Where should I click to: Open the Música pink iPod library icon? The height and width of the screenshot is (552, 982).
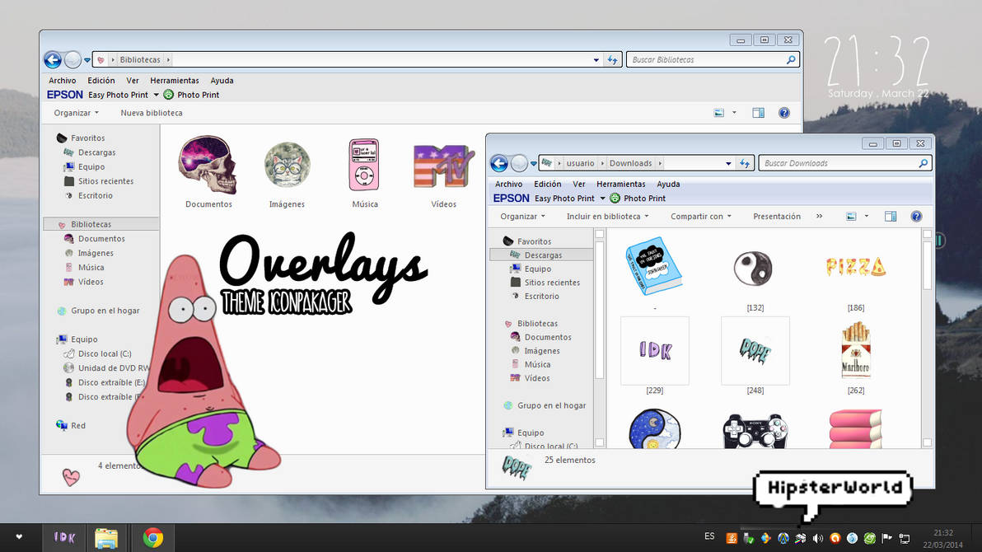[x=364, y=165]
